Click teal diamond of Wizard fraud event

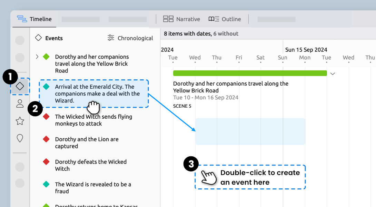pyautogui.click(x=46, y=184)
